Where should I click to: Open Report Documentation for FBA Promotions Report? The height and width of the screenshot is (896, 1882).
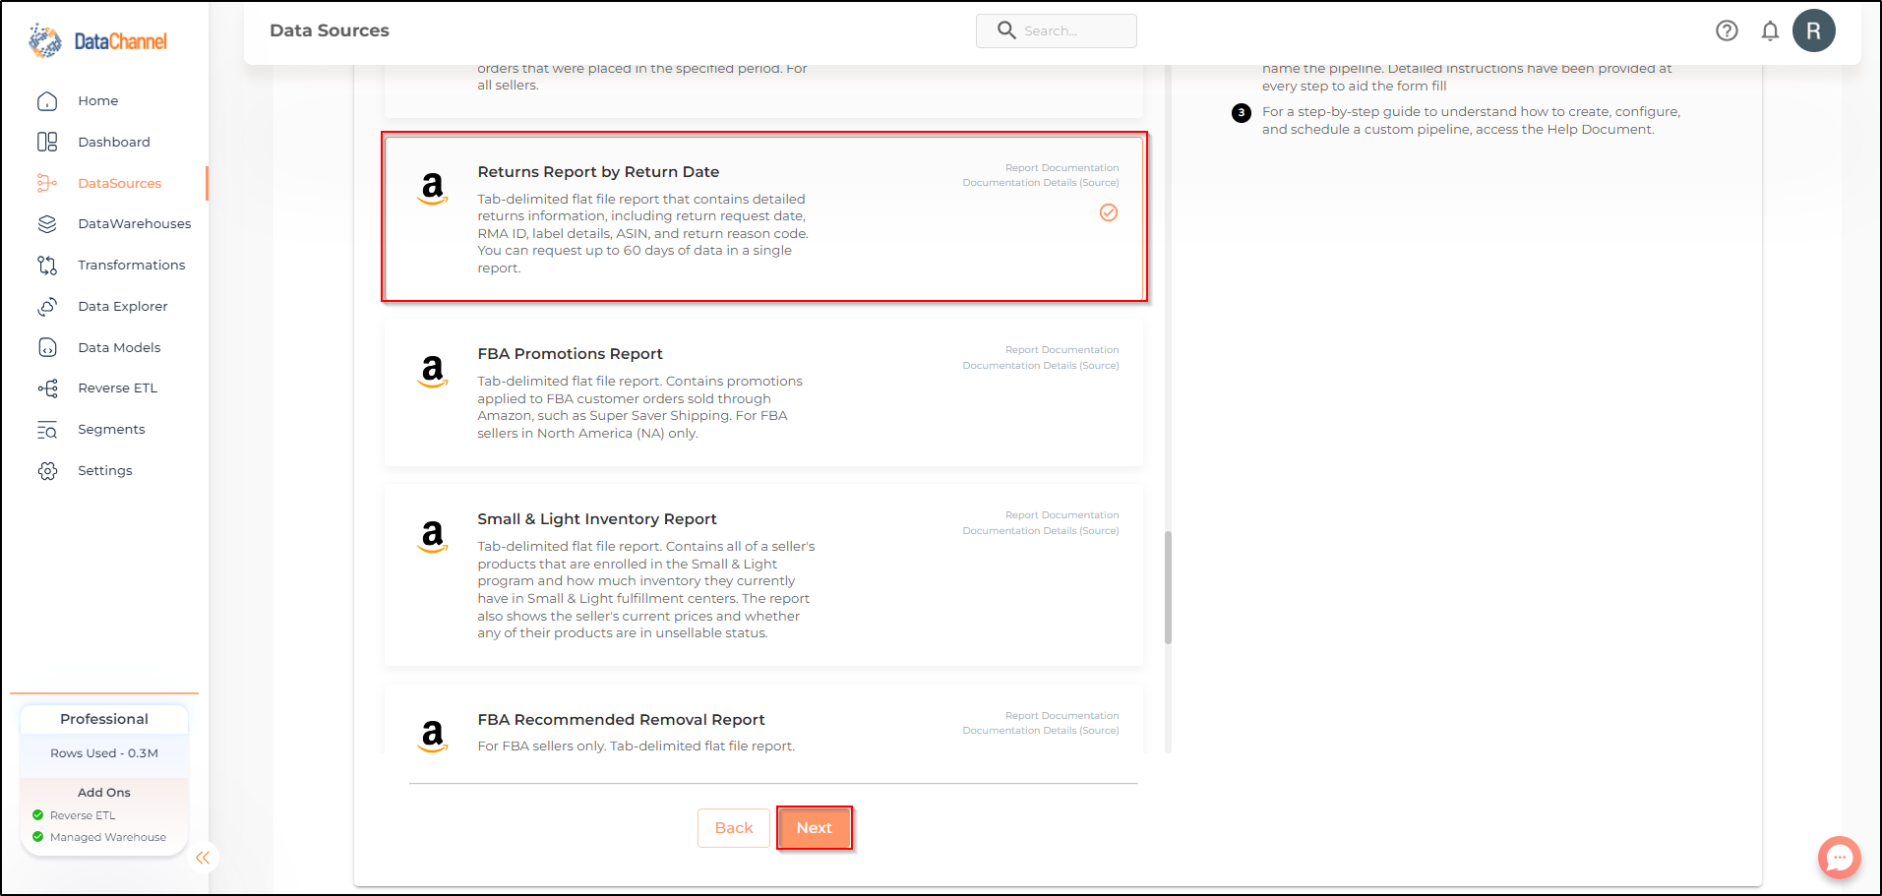(x=1062, y=350)
